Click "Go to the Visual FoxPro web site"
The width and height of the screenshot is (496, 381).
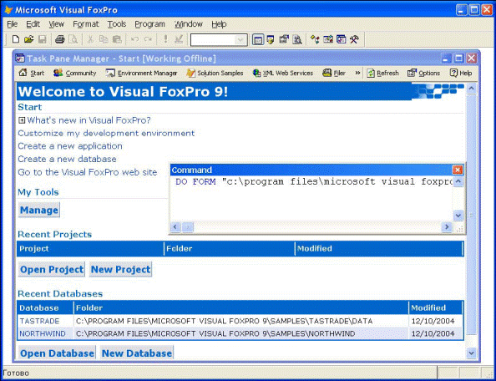(x=88, y=172)
